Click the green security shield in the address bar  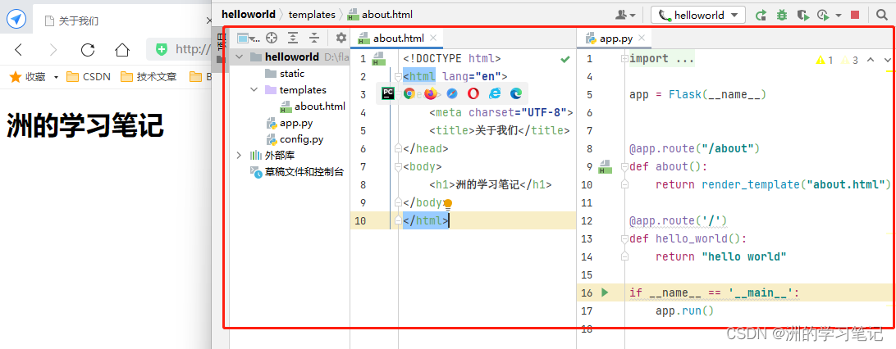pos(161,50)
